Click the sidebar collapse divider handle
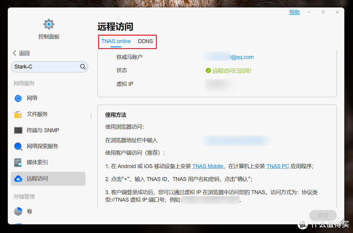 point(91,116)
